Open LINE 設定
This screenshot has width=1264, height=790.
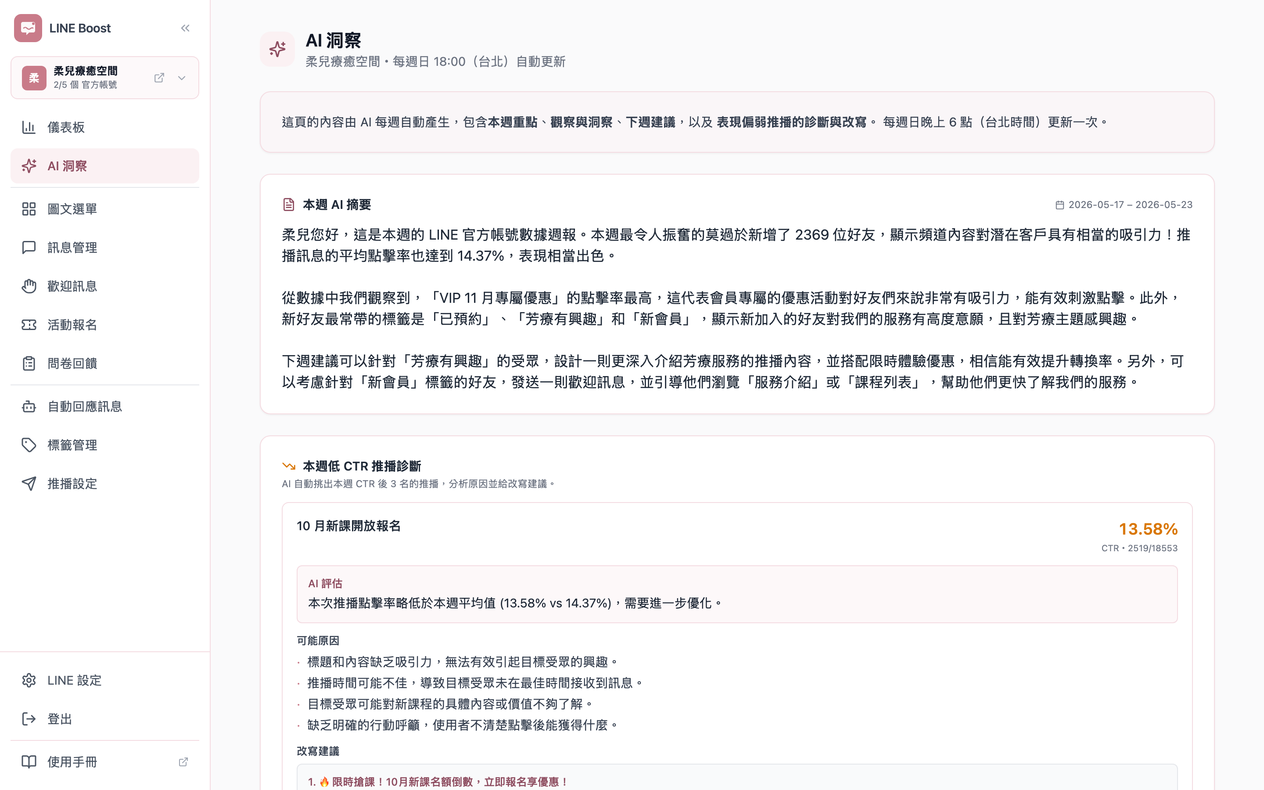[x=104, y=680]
